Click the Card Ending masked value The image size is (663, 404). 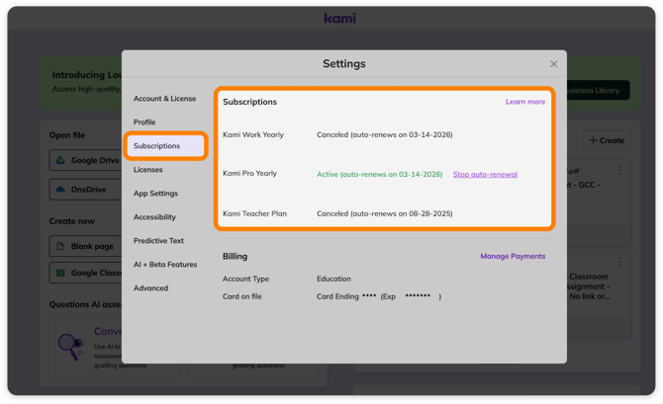(x=379, y=296)
